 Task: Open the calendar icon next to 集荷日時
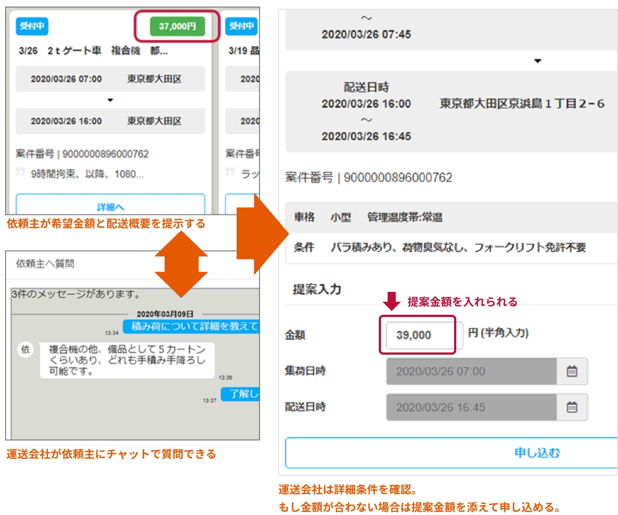coord(572,371)
